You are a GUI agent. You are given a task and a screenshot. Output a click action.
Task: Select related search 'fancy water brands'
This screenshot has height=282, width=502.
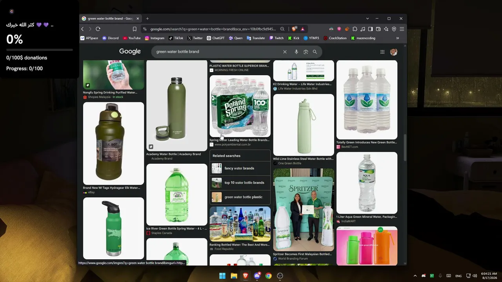coord(240,168)
